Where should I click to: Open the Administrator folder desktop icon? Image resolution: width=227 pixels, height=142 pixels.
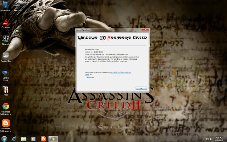[6, 6]
